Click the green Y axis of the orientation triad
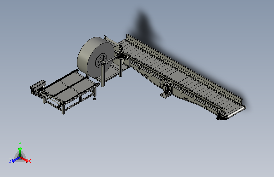Image resolution: width=274 pixels, height=177 pixels. pyautogui.click(x=20, y=152)
